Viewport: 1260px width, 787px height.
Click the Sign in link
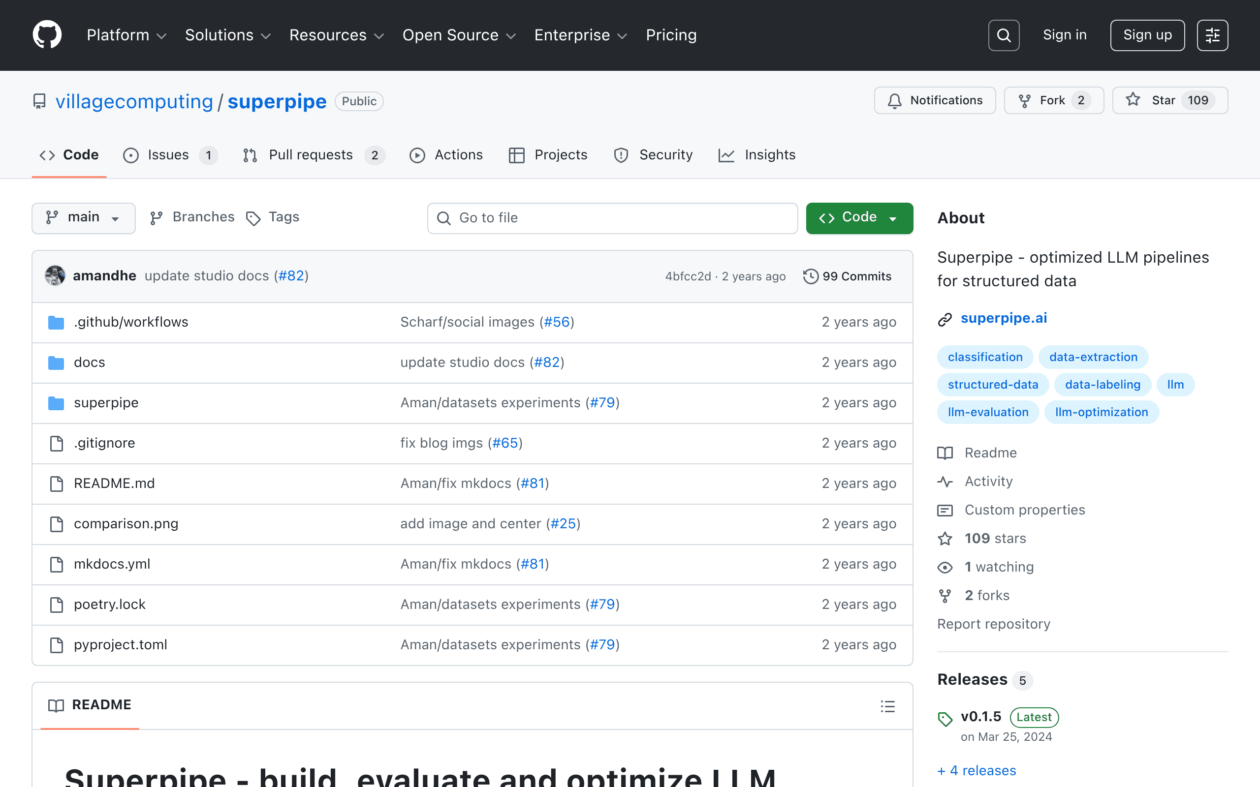click(1064, 35)
